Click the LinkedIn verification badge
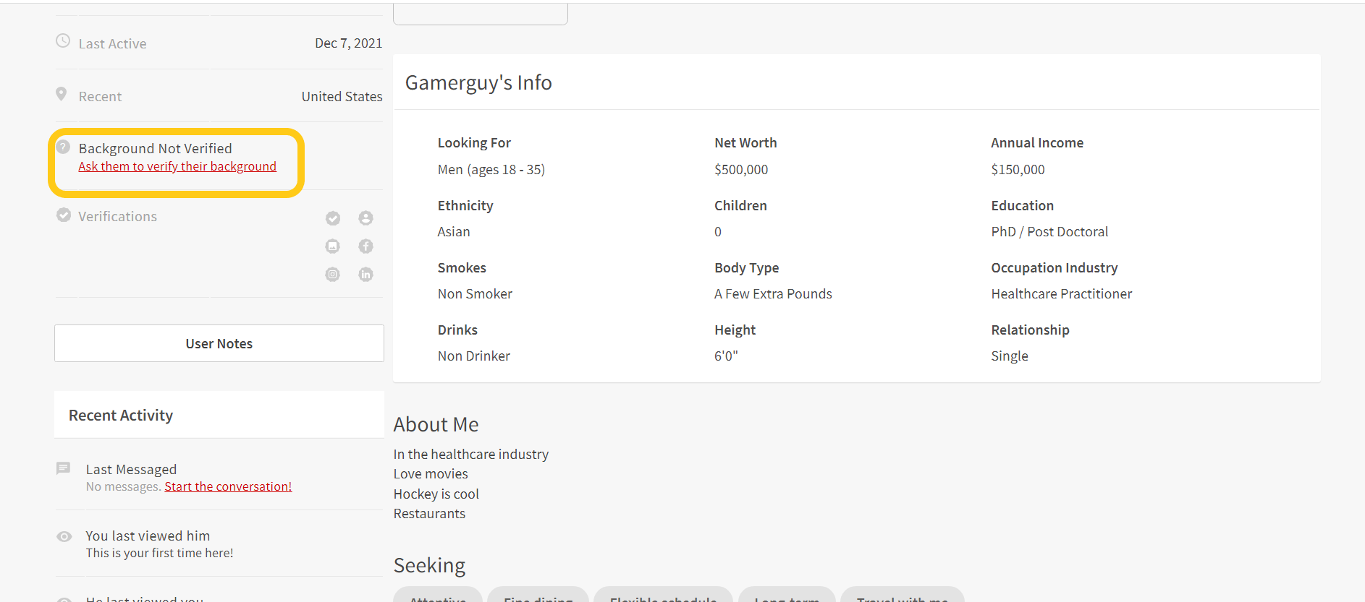 pos(365,275)
